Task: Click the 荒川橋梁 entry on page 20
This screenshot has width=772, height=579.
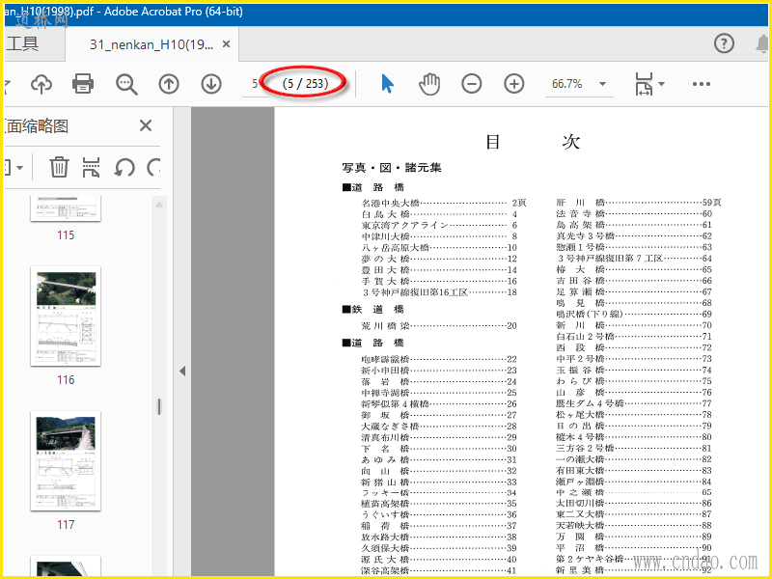Action: [439, 326]
